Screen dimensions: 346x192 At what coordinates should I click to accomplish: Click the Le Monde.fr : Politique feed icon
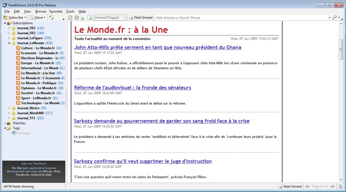tap(18, 83)
